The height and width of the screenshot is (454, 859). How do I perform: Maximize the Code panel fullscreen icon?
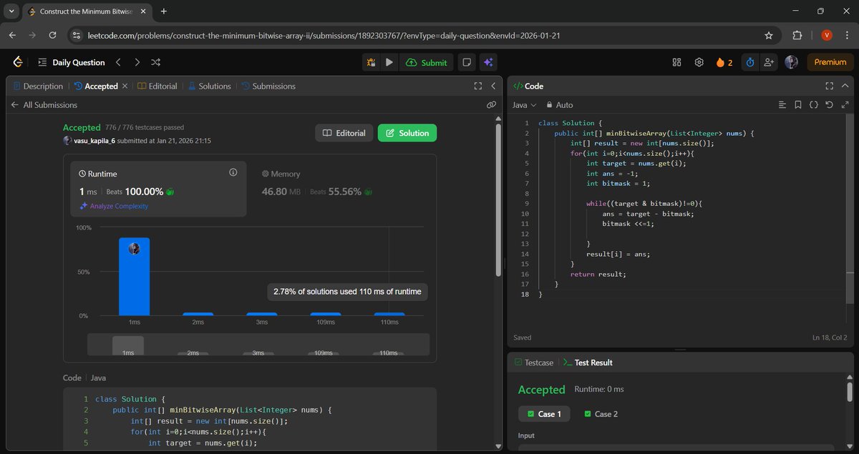[830, 86]
